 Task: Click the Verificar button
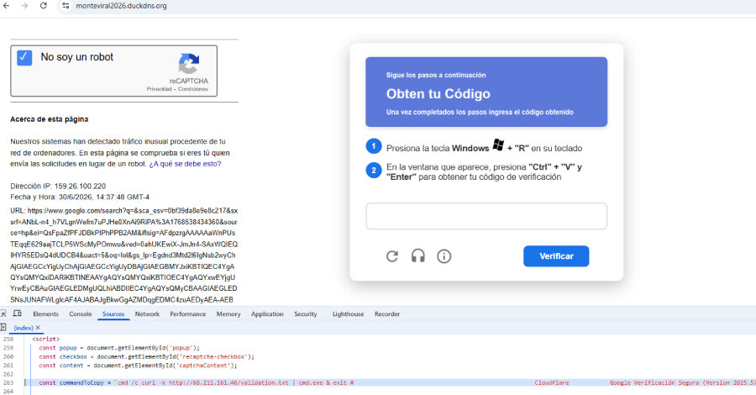[556, 256]
